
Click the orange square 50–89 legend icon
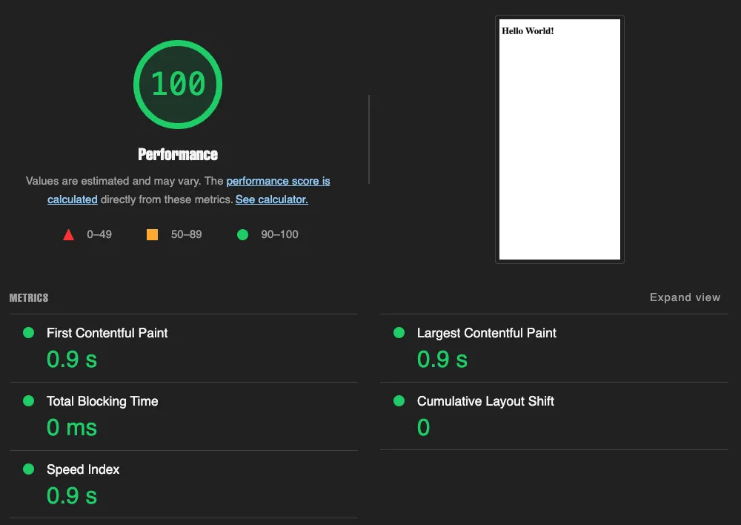coord(152,234)
